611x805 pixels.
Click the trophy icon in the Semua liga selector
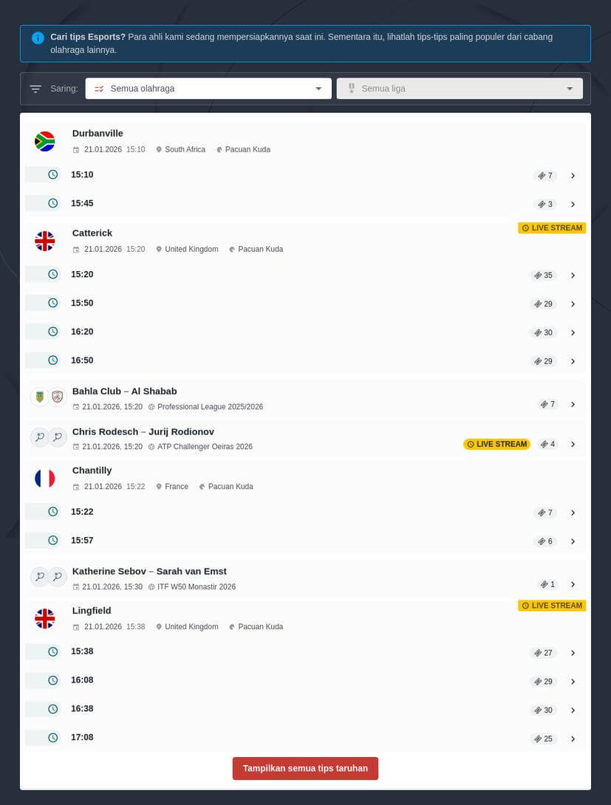[x=352, y=88]
